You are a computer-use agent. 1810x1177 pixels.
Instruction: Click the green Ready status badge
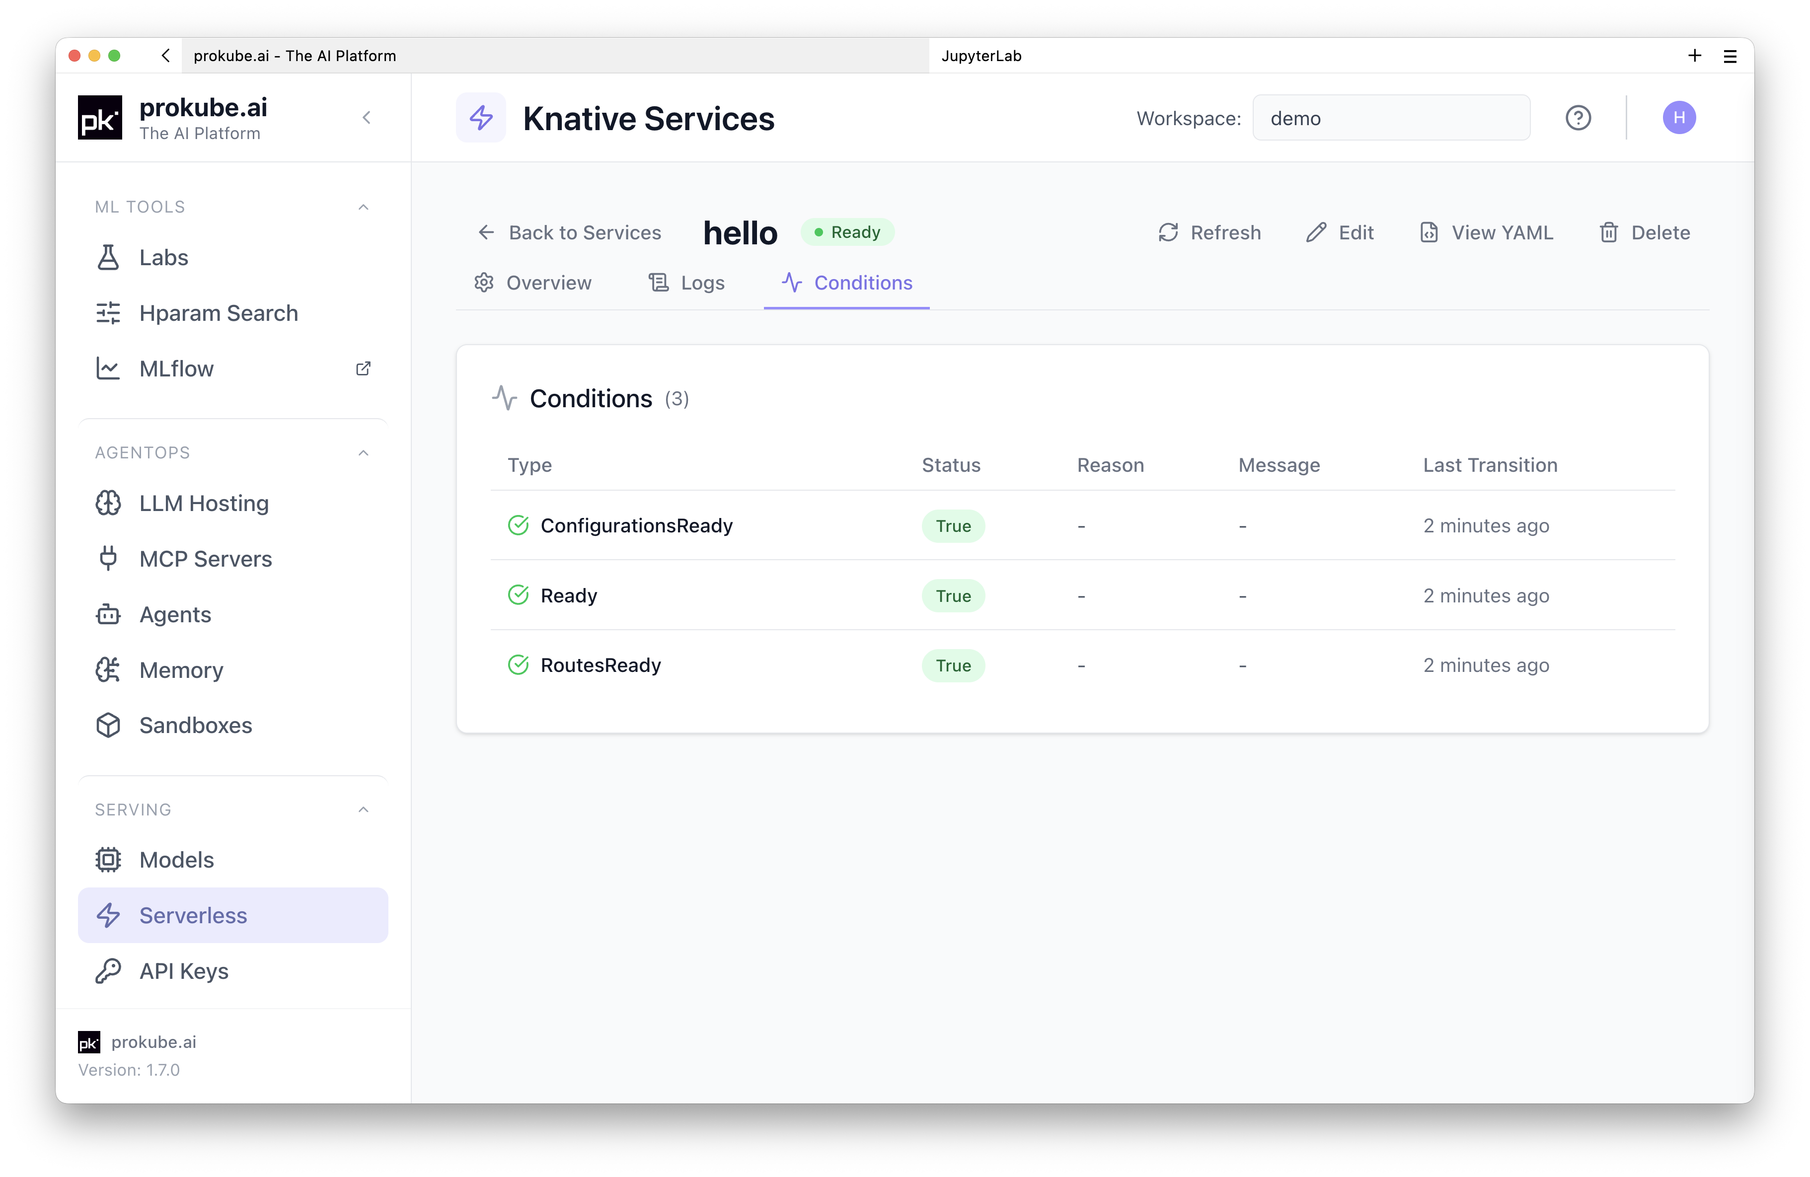point(847,232)
